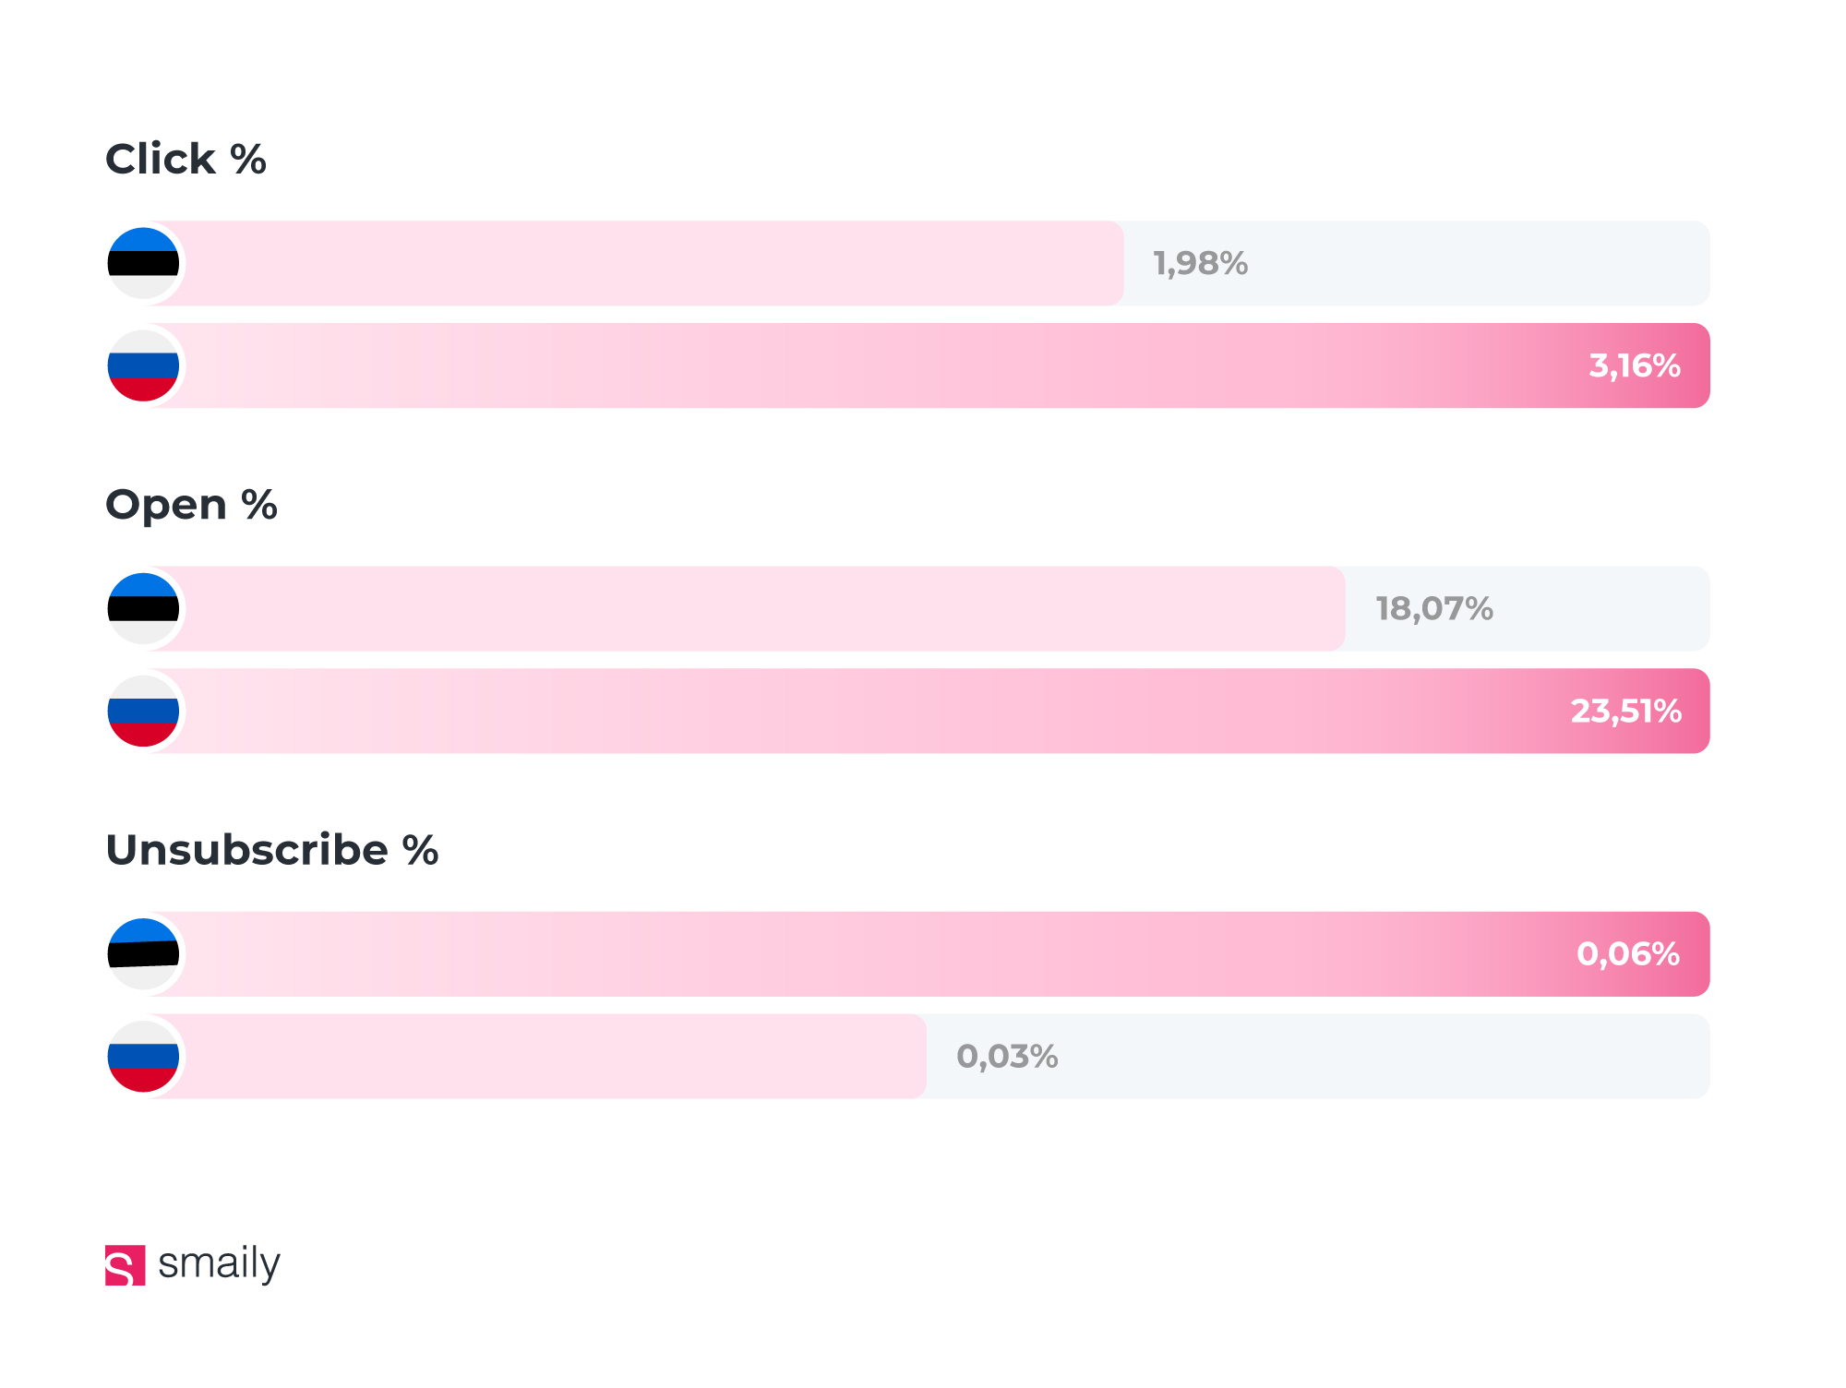Click the Click % heading
Viewport: 1846px width, 1388px height.
pyautogui.click(x=186, y=159)
